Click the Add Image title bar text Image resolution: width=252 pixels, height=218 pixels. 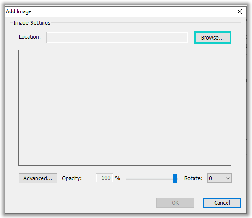(18, 11)
